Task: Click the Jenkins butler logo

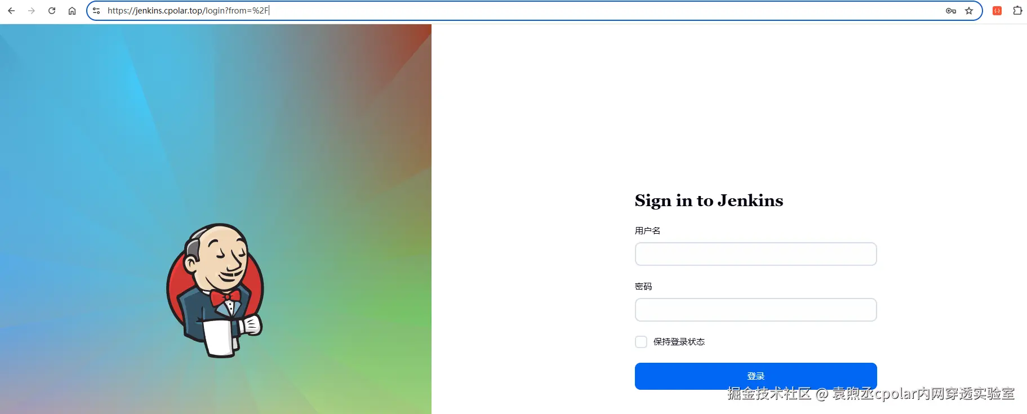Action: click(x=216, y=290)
